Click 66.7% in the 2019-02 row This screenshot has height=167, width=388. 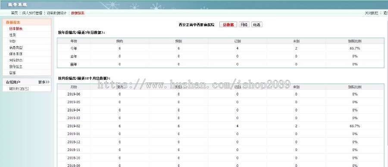coord(355,126)
